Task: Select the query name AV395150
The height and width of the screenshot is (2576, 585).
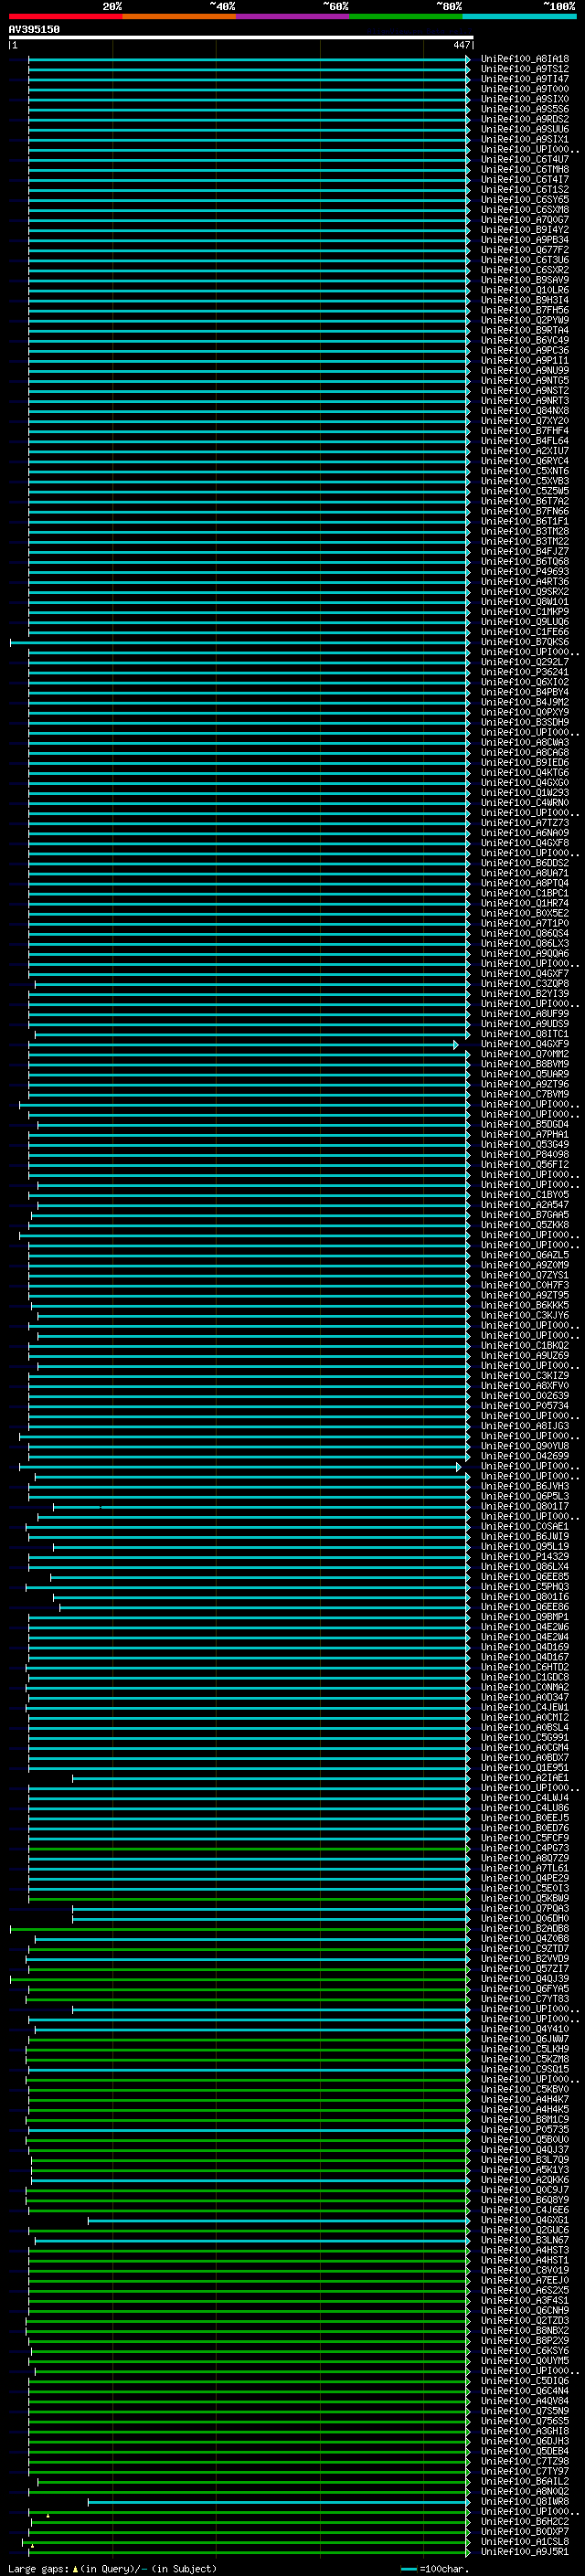Action: coord(34,30)
